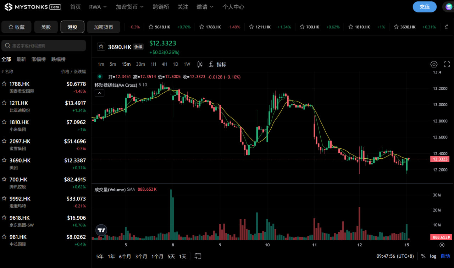Star the 美团 row in the stock list

(4, 160)
